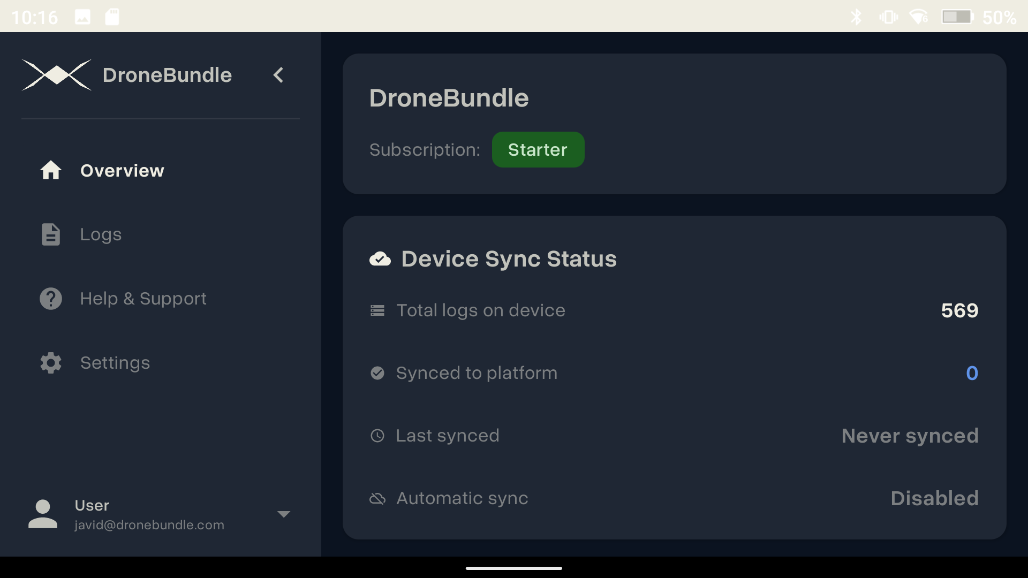Collapse the sidebar using the left chevron
Image resolution: width=1028 pixels, height=578 pixels.
point(278,75)
